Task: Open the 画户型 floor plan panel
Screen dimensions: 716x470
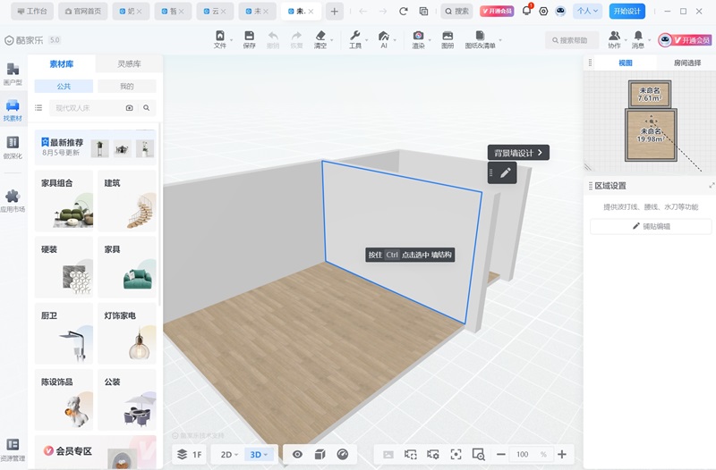Action: (13, 74)
